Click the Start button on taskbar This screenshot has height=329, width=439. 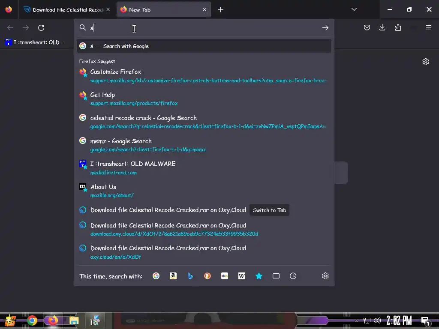10,320
